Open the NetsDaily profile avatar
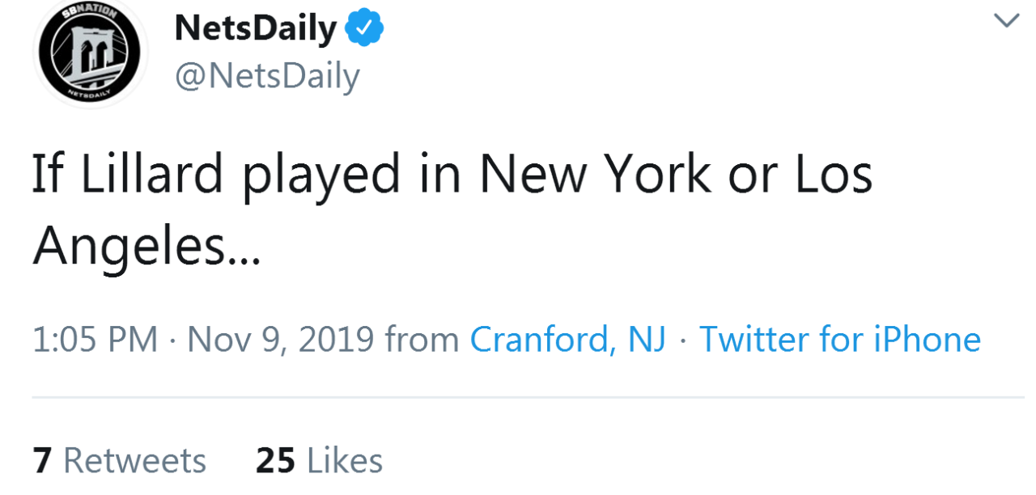The image size is (1036, 495). [x=91, y=53]
